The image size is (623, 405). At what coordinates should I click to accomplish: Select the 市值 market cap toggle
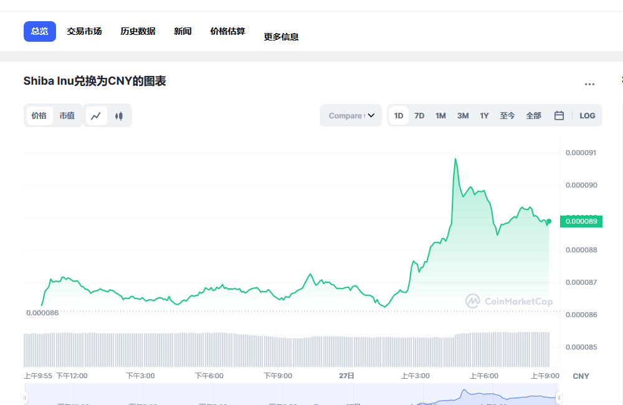(x=67, y=116)
